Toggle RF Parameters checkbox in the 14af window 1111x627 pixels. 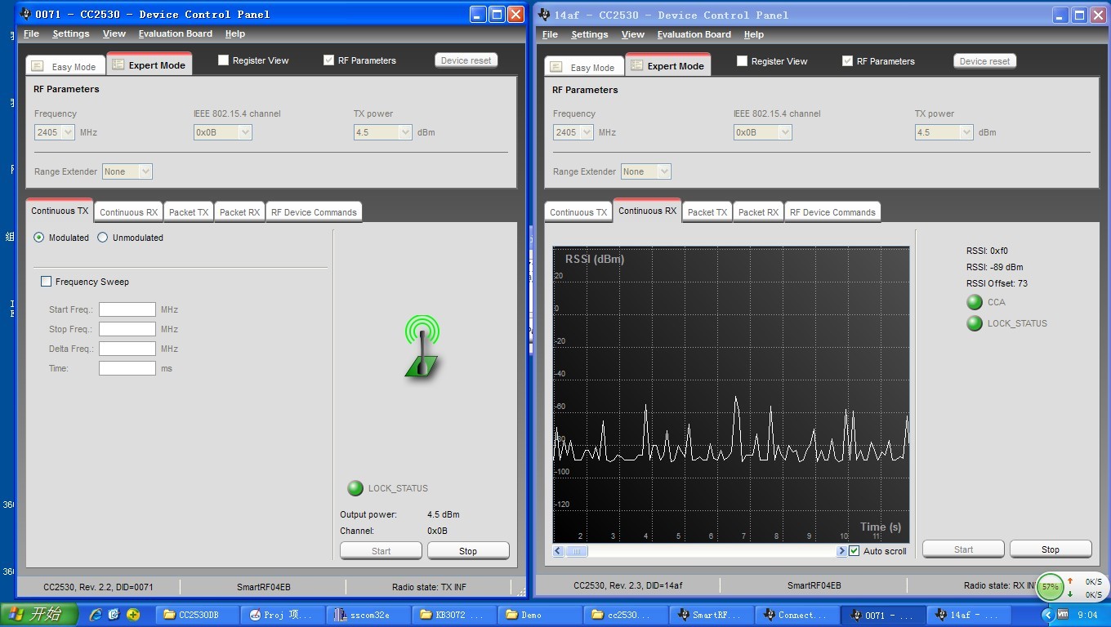coord(847,60)
